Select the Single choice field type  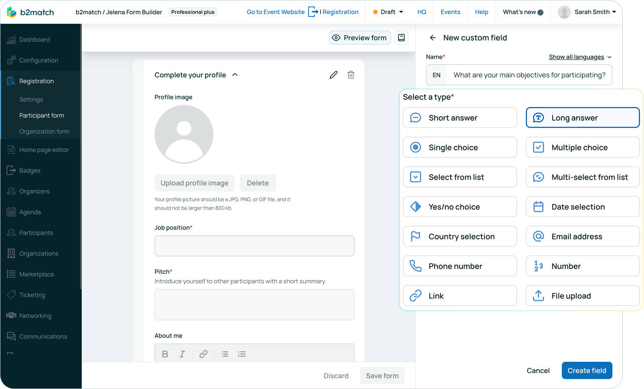click(460, 147)
